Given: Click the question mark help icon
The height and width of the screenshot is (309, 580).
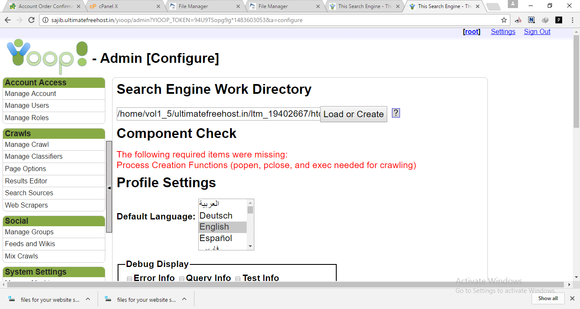Looking at the screenshot, I should click(x=396, y=113).
